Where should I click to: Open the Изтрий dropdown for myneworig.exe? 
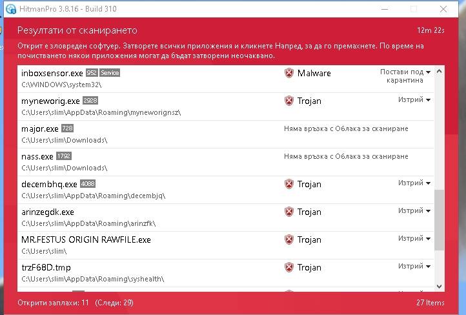414,99
